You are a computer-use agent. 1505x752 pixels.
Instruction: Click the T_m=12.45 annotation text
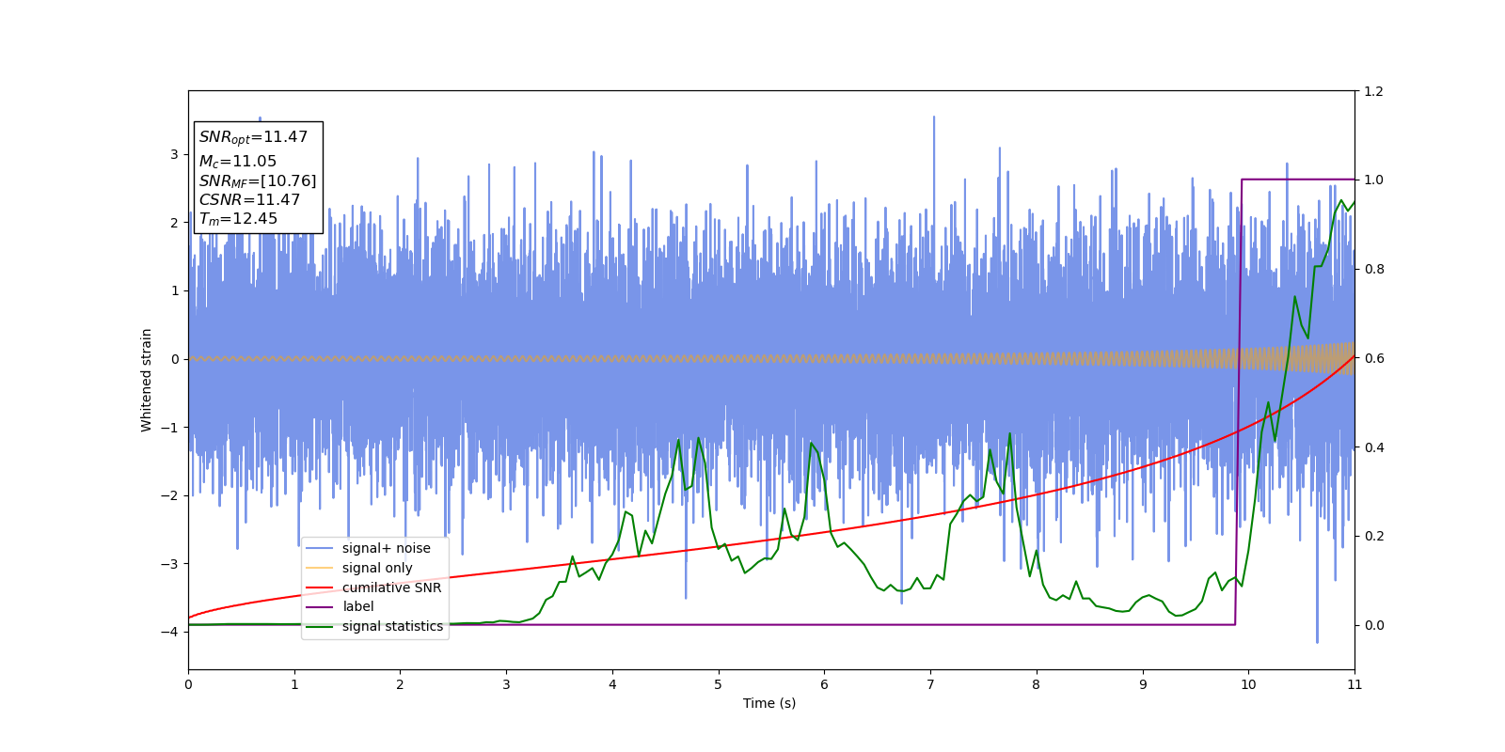click(x=238, y=219)
